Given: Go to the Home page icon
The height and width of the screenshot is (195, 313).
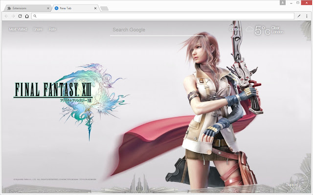Looking at the screenshot, I should click(27, 16).
